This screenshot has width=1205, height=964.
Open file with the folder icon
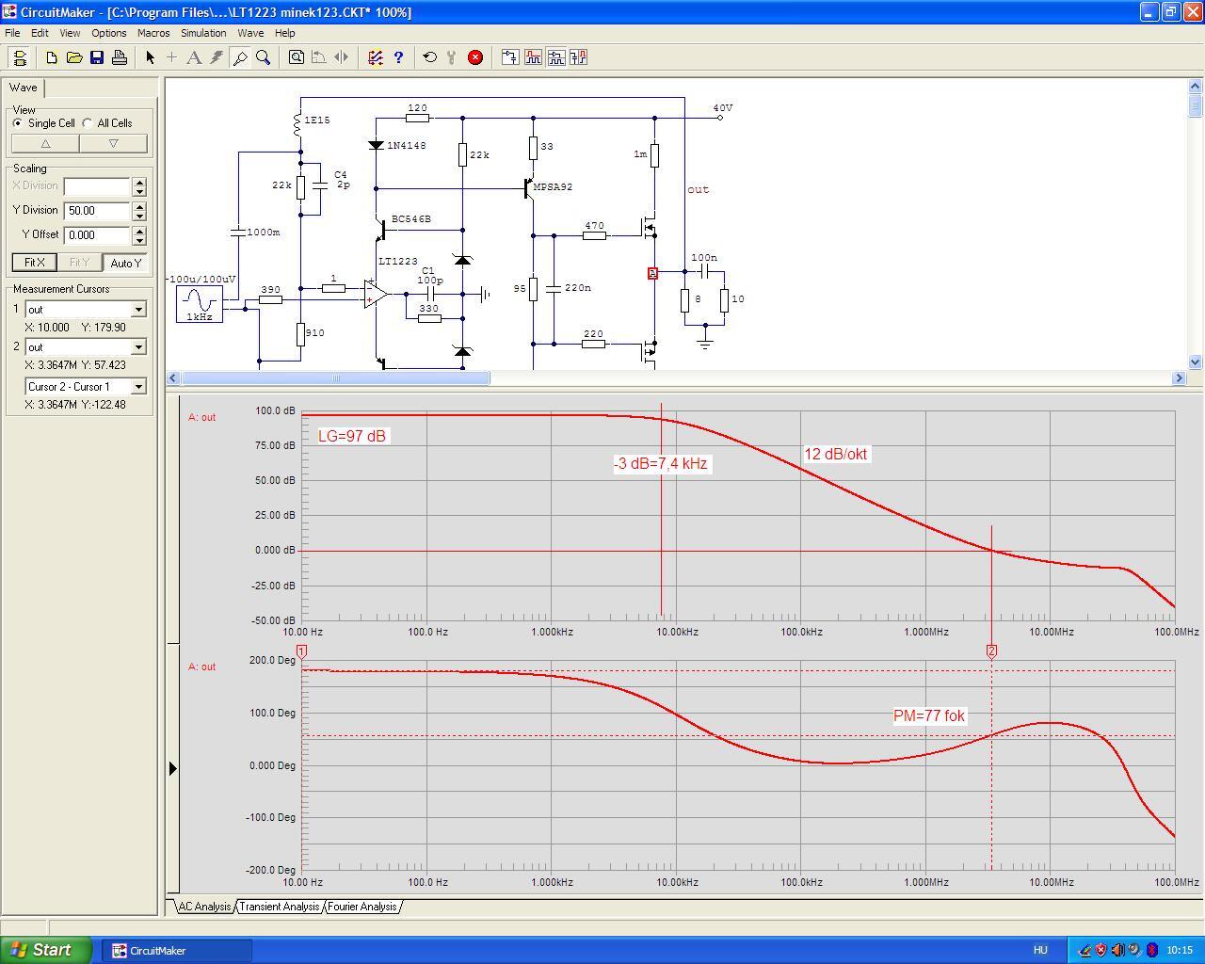74,57
